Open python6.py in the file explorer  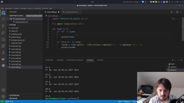click(16, 37)
